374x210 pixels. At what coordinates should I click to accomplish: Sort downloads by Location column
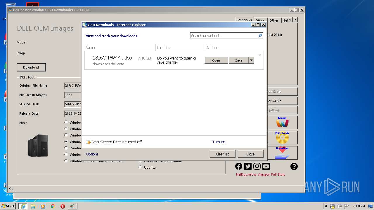click(180, 48)
